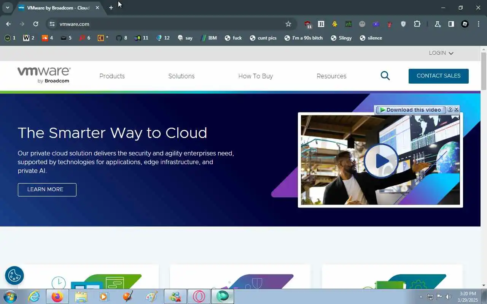The width and height of the screenshot is (487, 304).
Task: Open the mail bookmark labeled 5
Action: 66,38
